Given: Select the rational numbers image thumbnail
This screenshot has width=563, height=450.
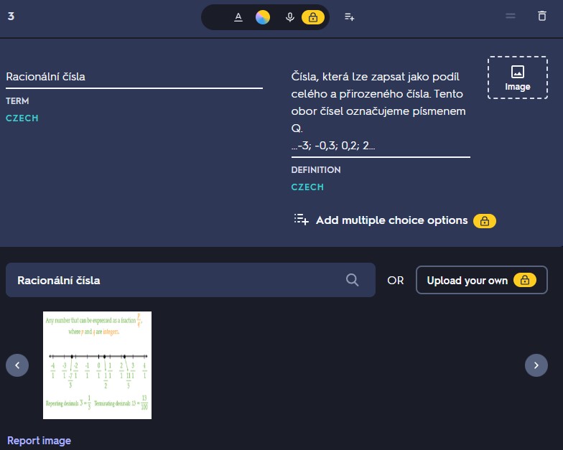Looking at the screenshot, I should click(97, 365).
